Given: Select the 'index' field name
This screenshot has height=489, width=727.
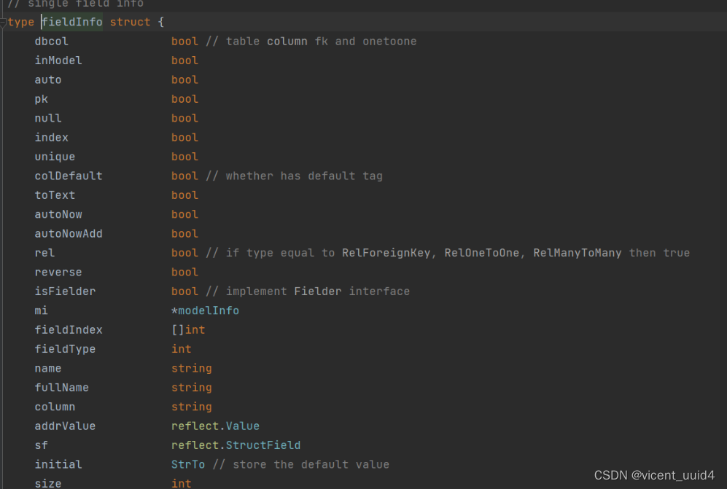Looking at the screenshot, I should pos(52,138).
